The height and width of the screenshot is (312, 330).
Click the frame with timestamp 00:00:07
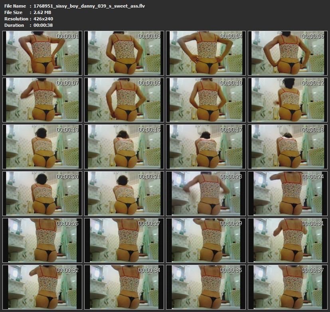click(42, 100)
